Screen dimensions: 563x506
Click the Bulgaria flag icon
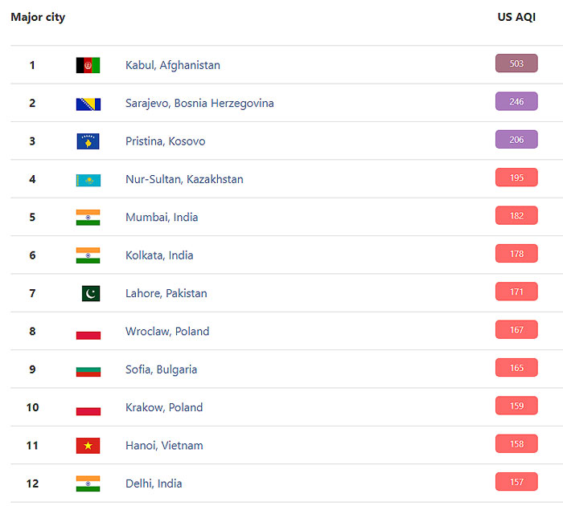88,372
